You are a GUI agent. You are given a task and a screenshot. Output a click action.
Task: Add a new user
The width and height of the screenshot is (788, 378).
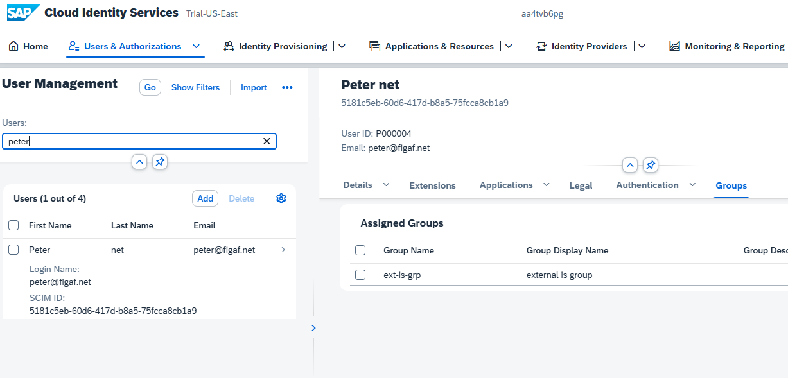click(206, 198)
